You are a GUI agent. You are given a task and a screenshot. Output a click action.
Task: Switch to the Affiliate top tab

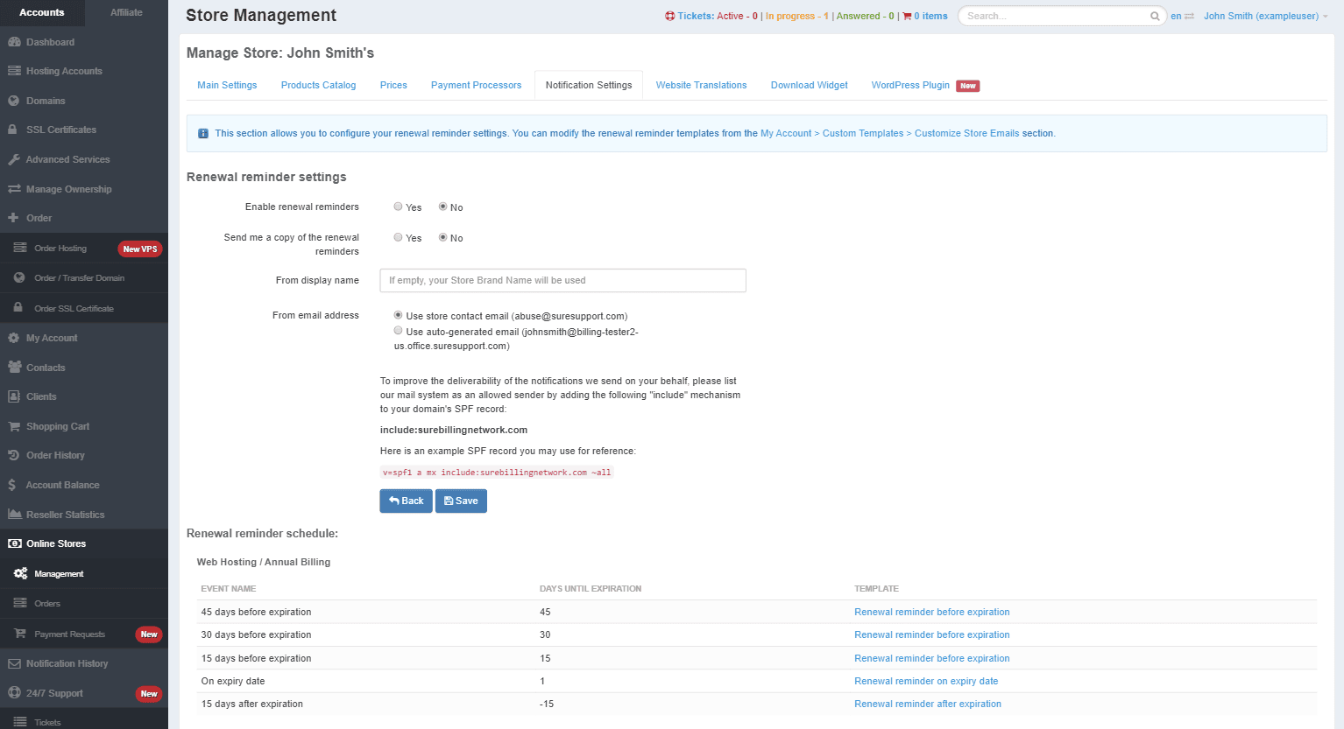pos(126,12)
